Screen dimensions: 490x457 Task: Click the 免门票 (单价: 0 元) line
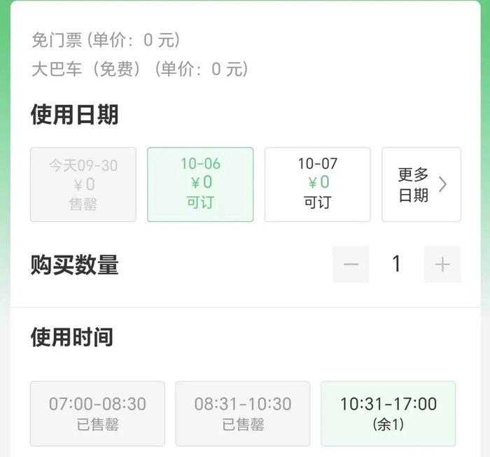pyautogui.click(x=106, y=40)
